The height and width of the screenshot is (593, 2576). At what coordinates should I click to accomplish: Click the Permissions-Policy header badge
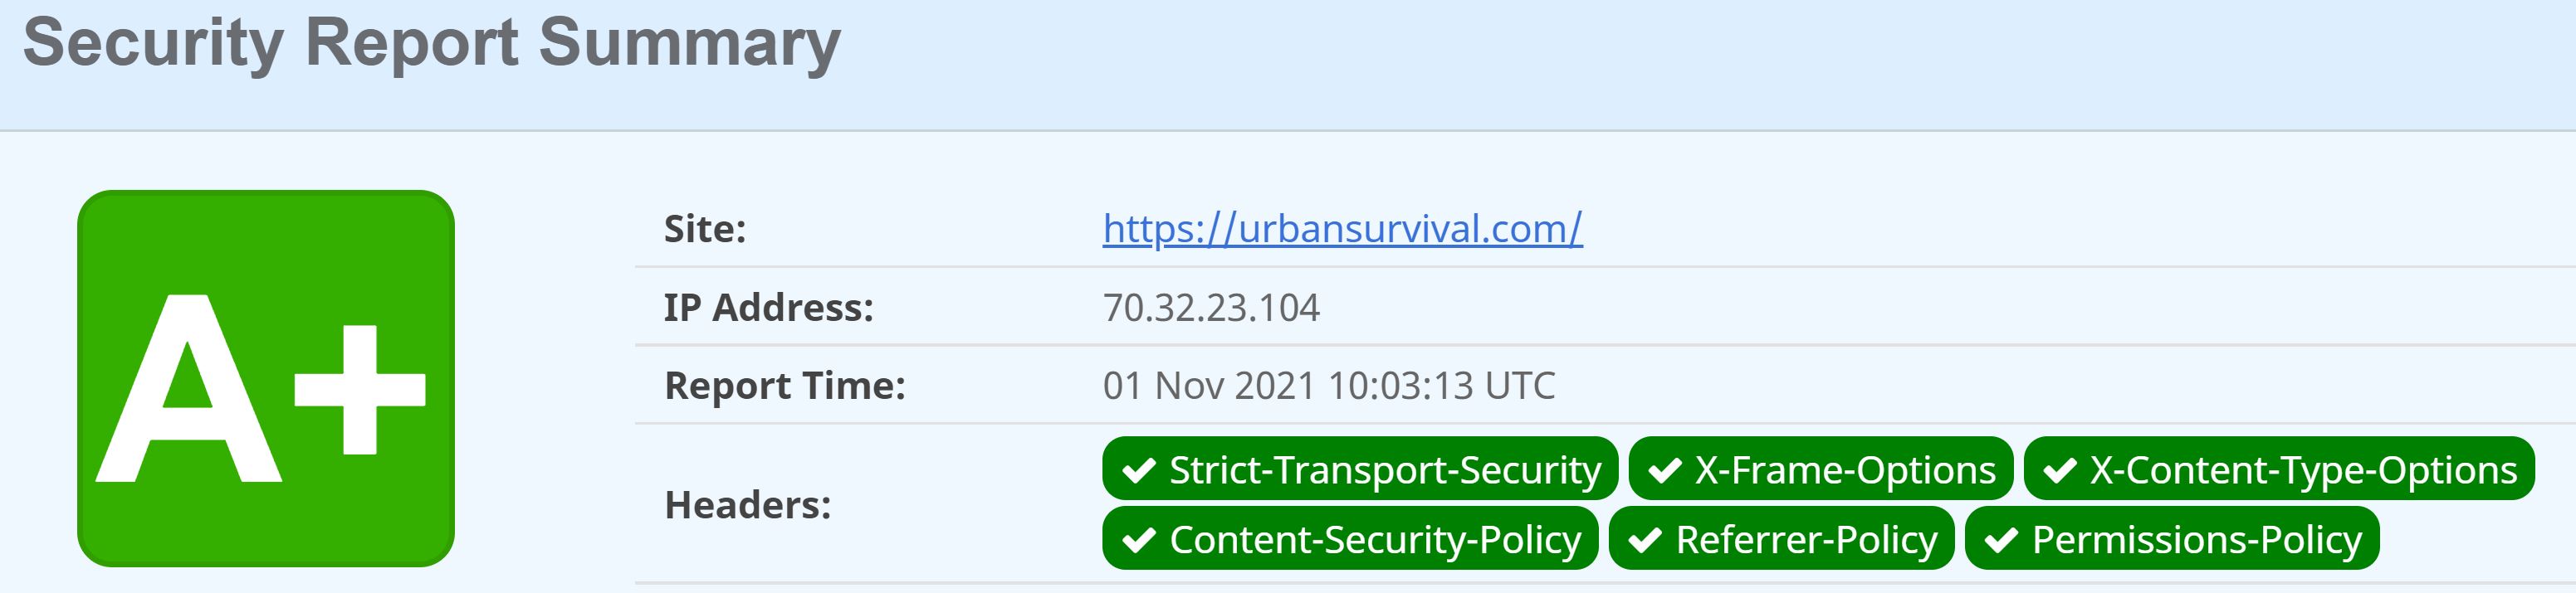(2172, 538)
